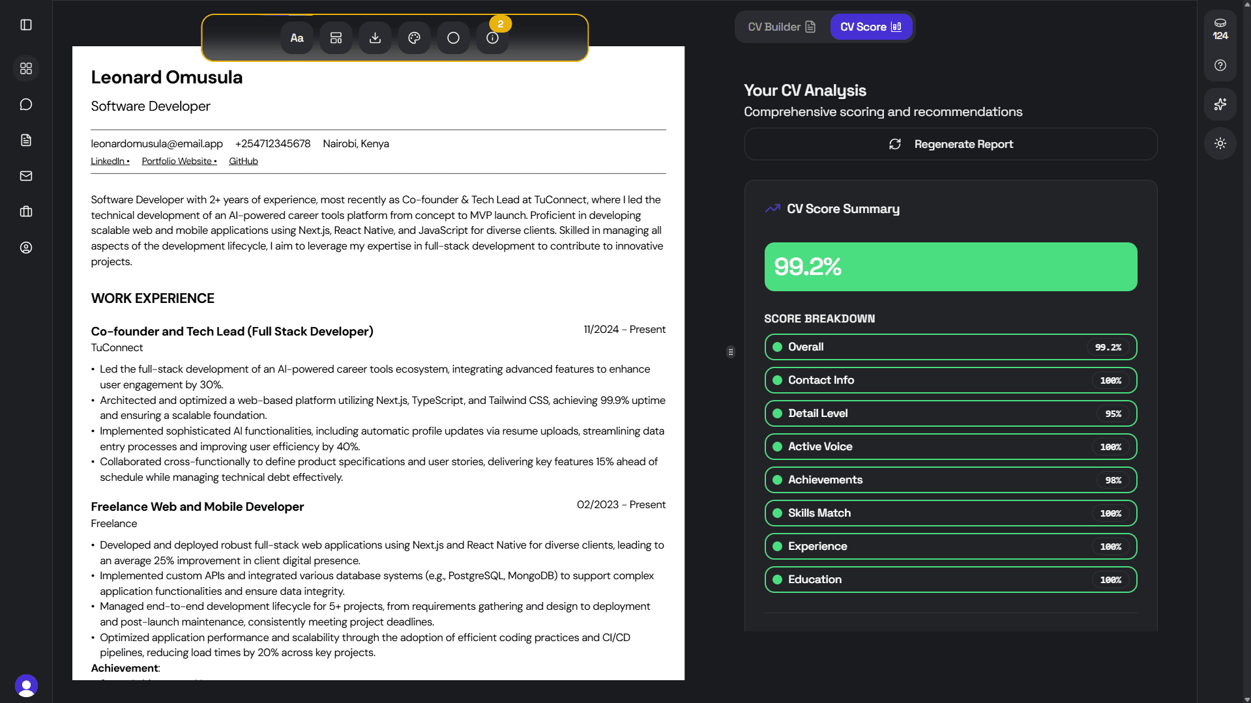This screenshot has height=703, width=1251.
Task: Open the profile circle icon in sidebar
Action: pyautogui.click(x=26, y=248)
